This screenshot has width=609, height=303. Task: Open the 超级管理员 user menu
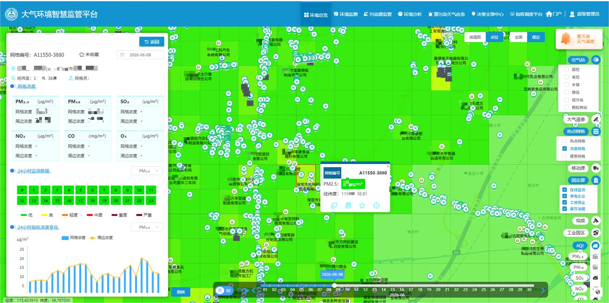584,14
